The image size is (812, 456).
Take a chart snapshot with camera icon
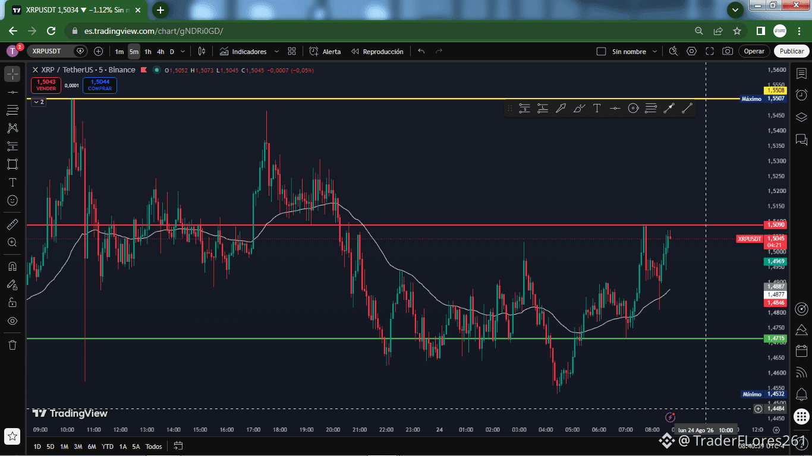tap(728, 52)
